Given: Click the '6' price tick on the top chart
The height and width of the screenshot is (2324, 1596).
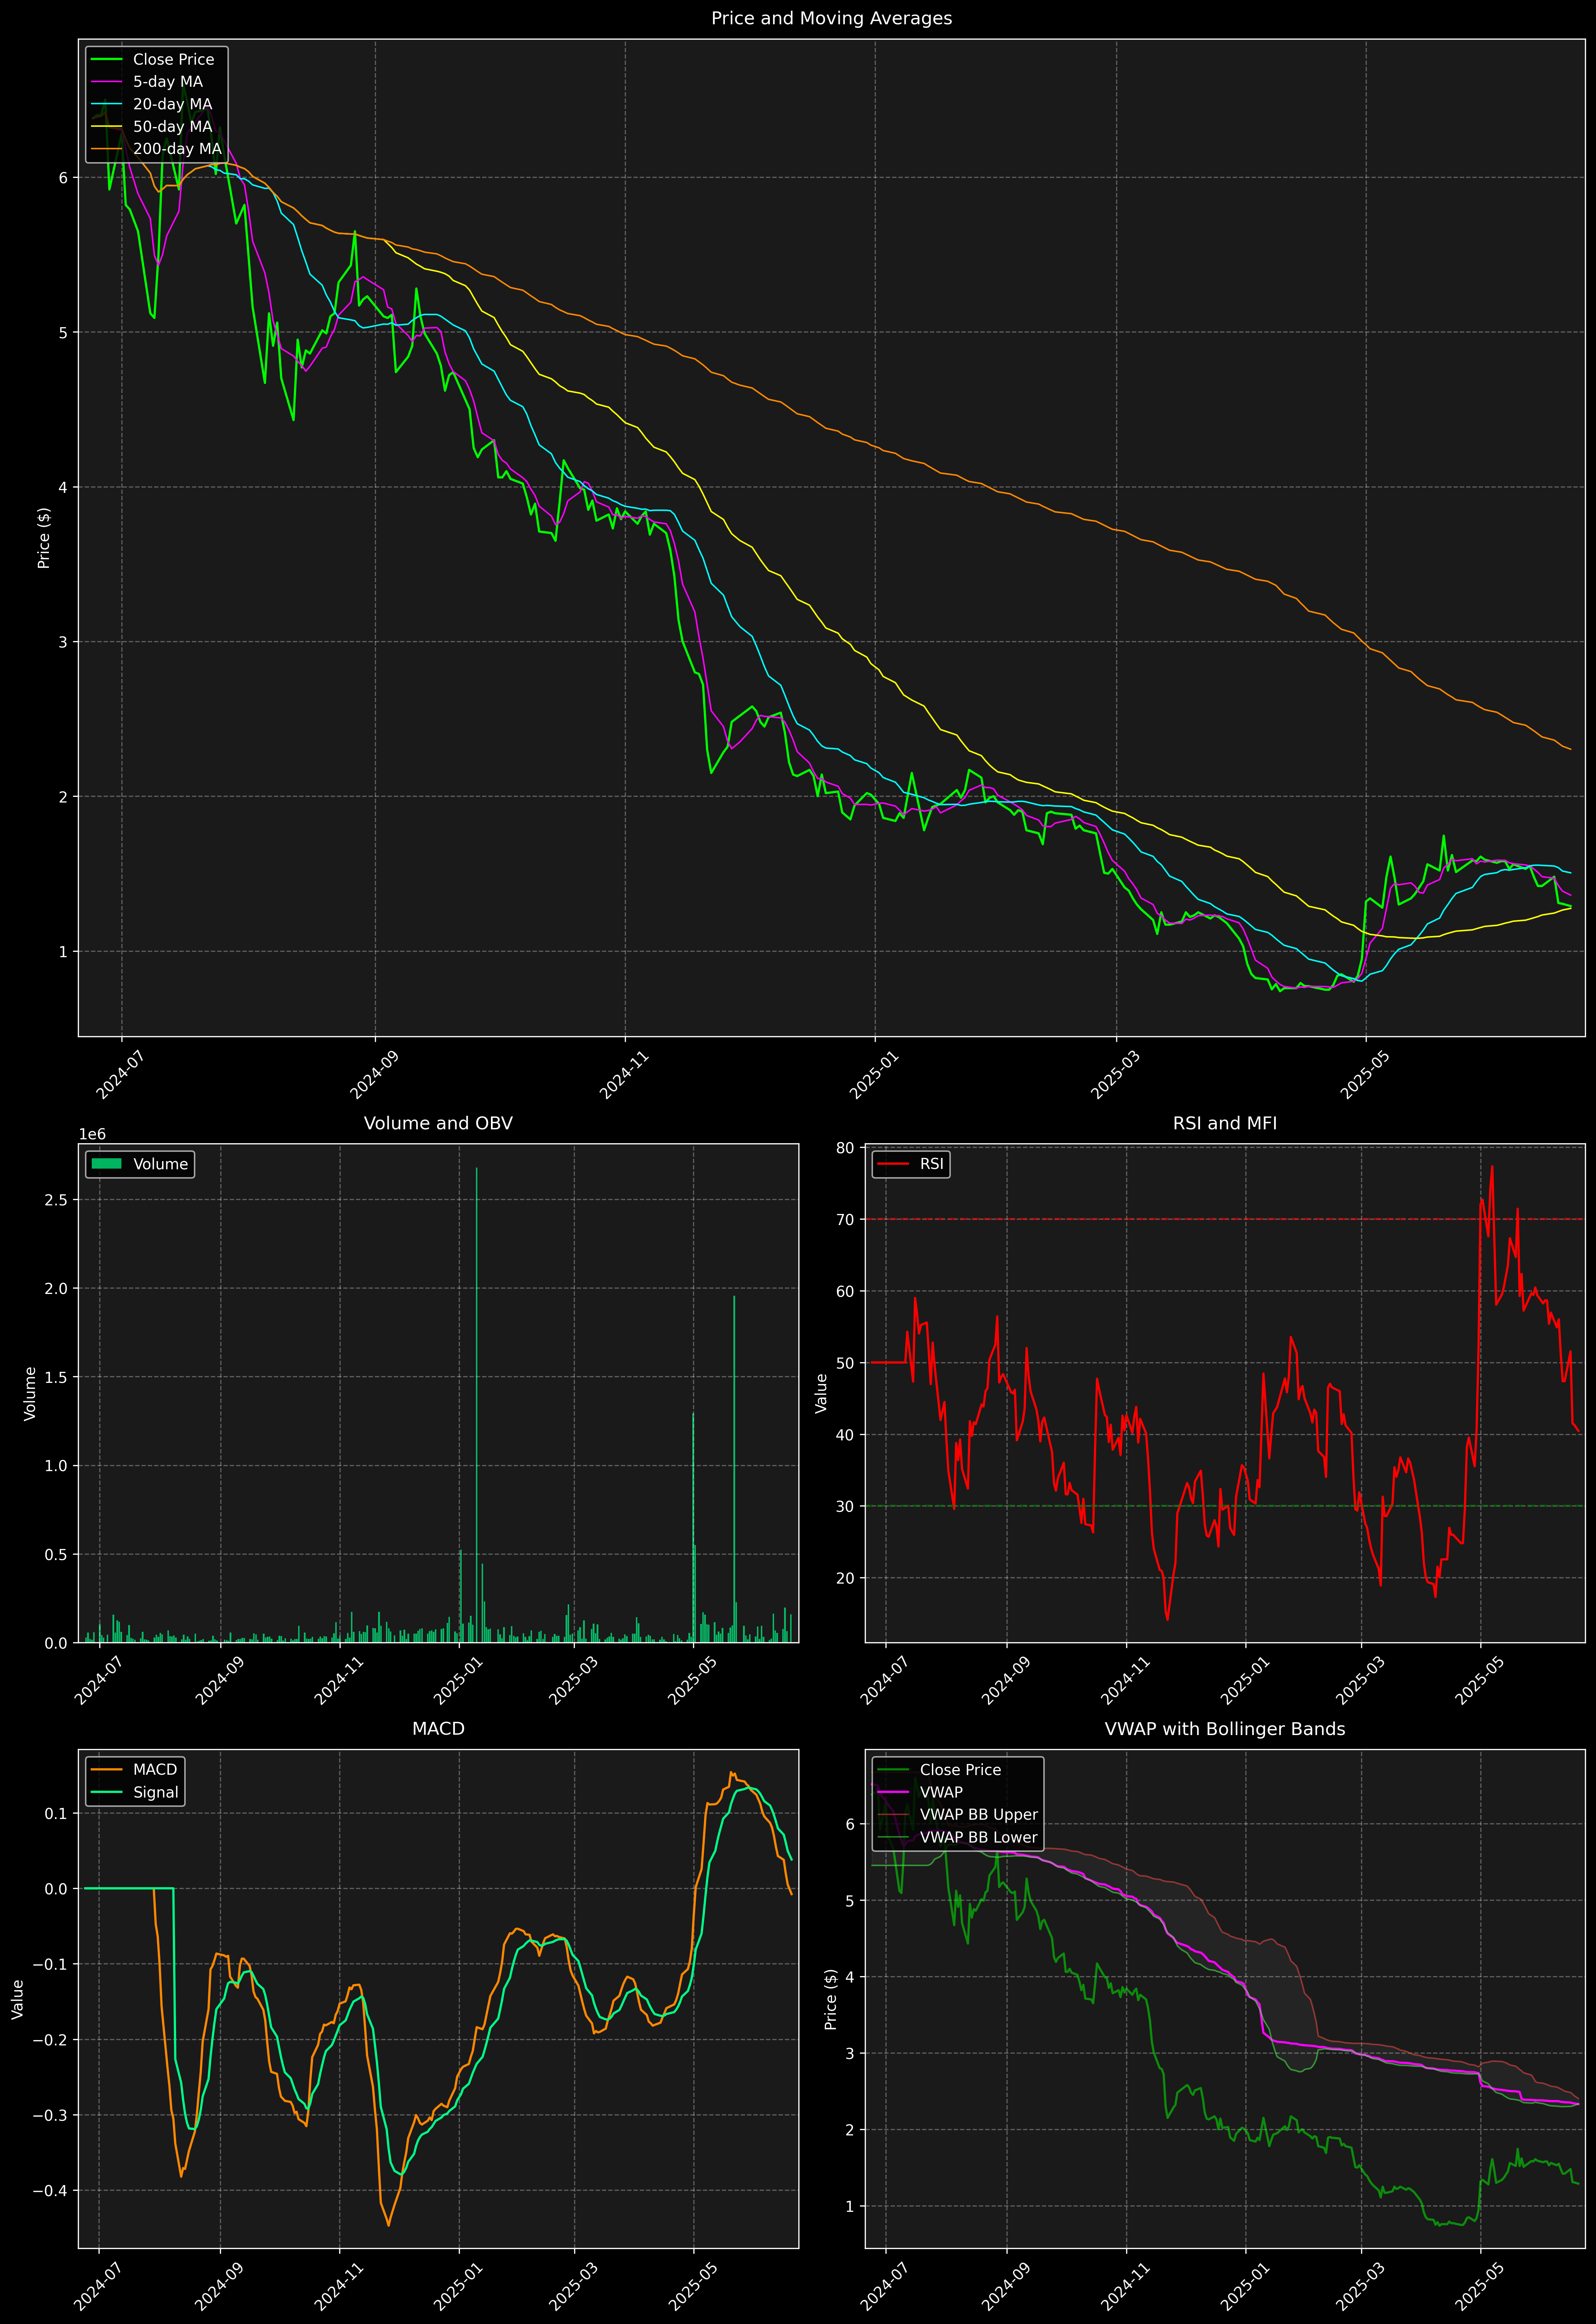Looking at the screenshot, I should (63, 178).
